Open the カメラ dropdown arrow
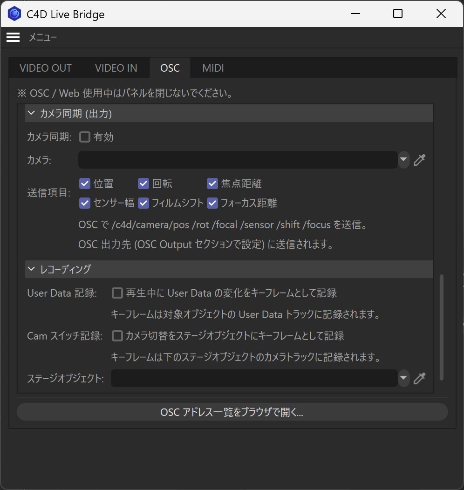Screen dimensions: 464x490 pyautogui.click(x=404, y=160)
